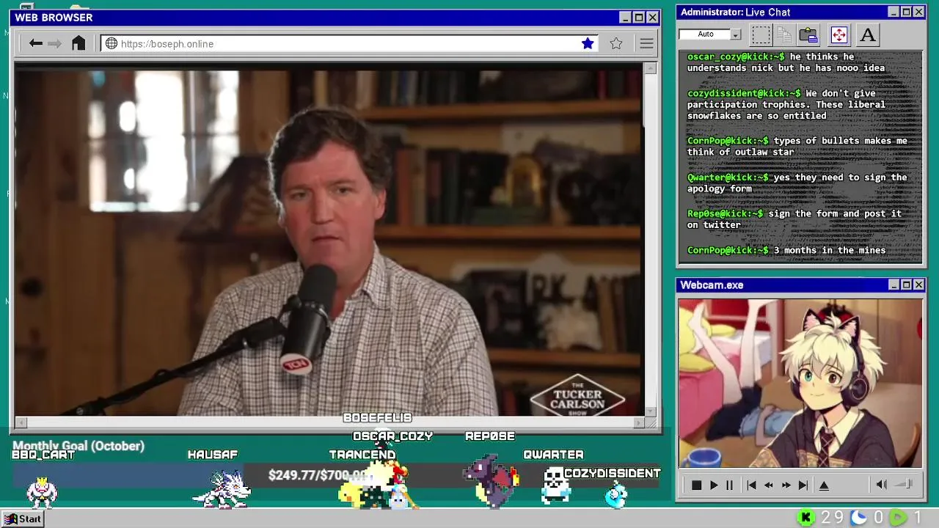
Task: Mute the Webcam.exe speaker icon
Action: 881,485
